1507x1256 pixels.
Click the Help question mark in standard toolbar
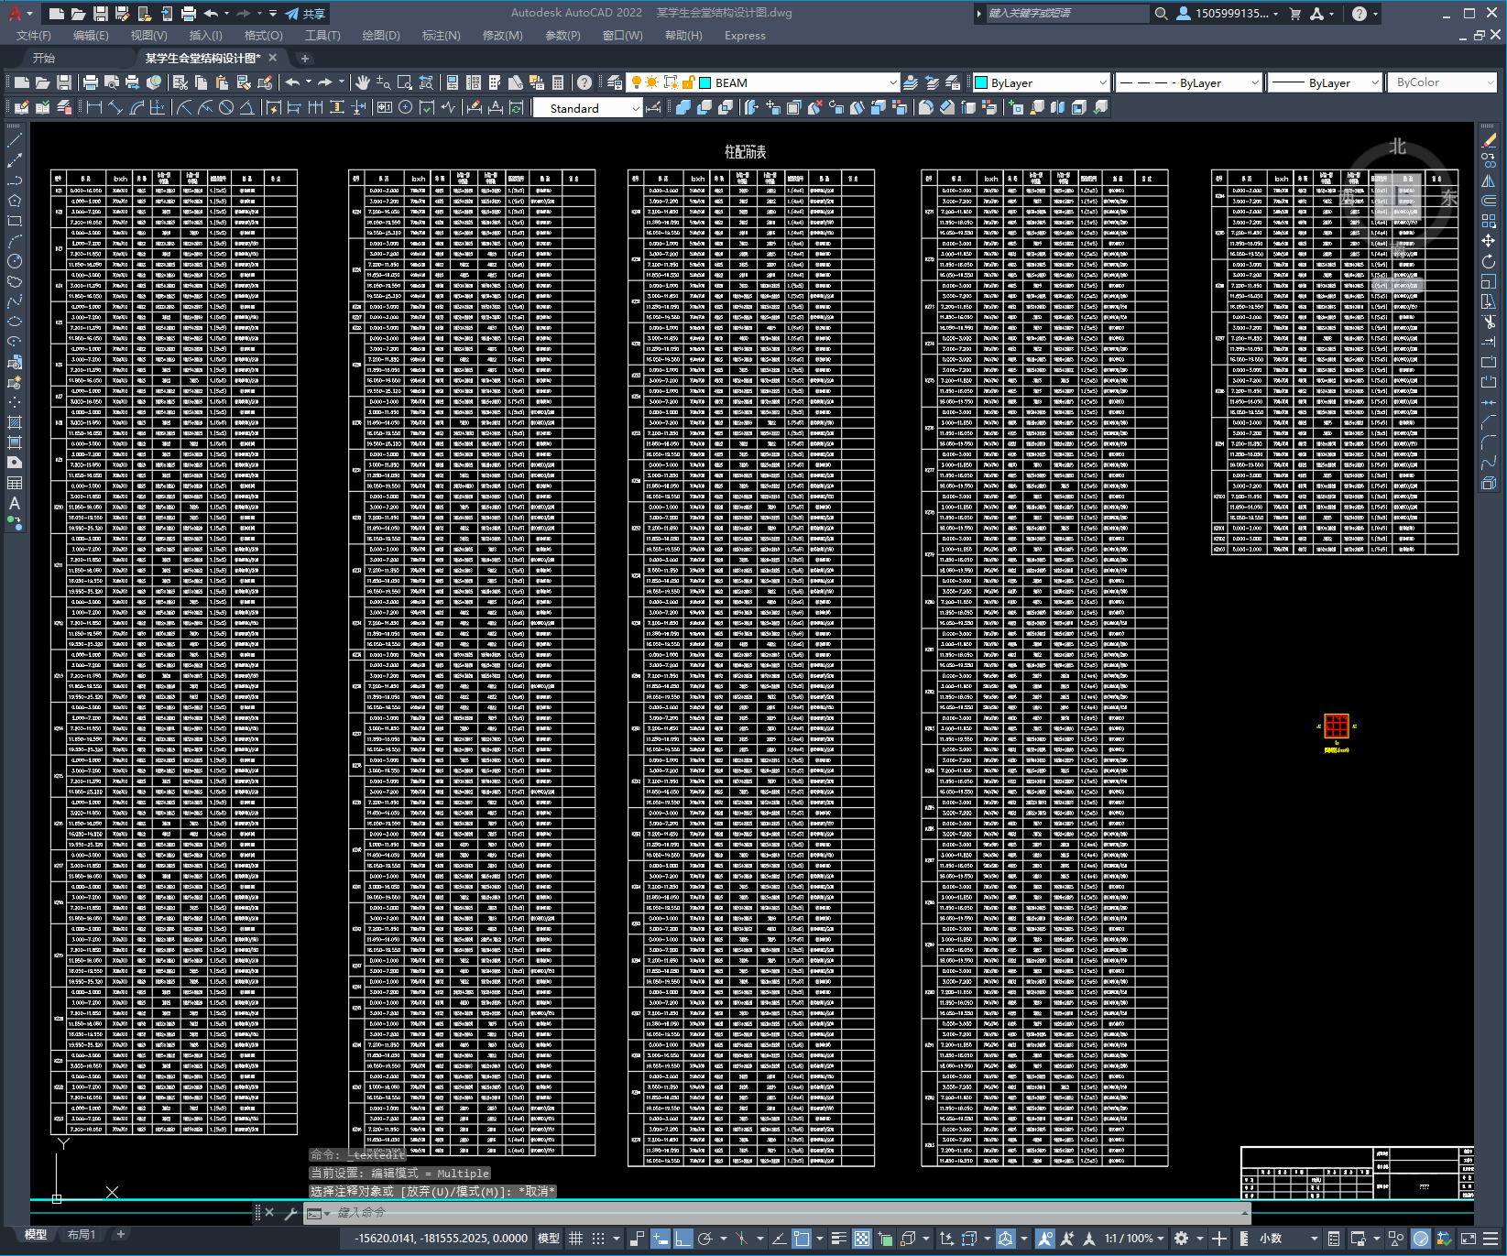[x=584, y=82]
